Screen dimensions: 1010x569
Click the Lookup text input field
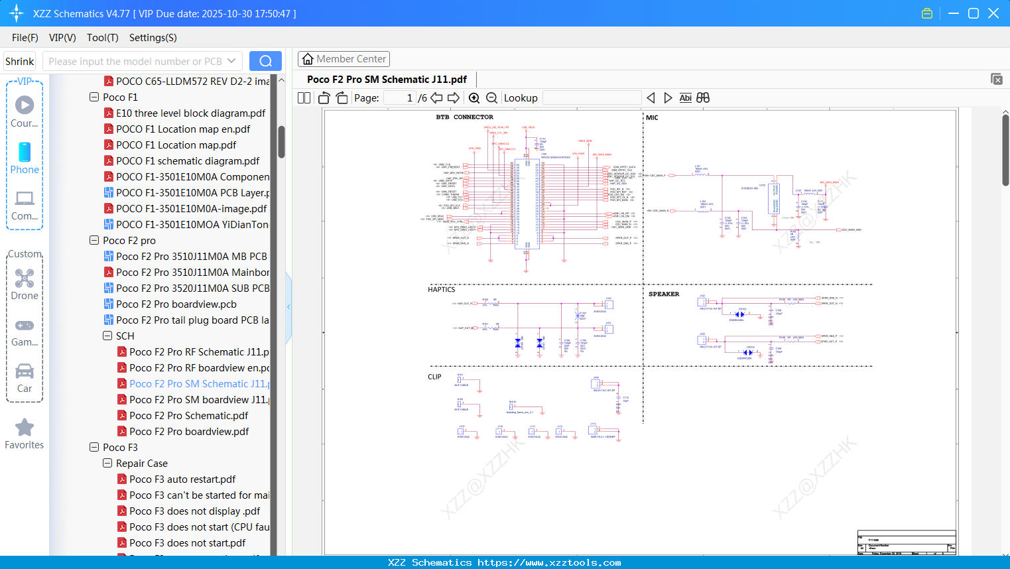click(592, 98)
